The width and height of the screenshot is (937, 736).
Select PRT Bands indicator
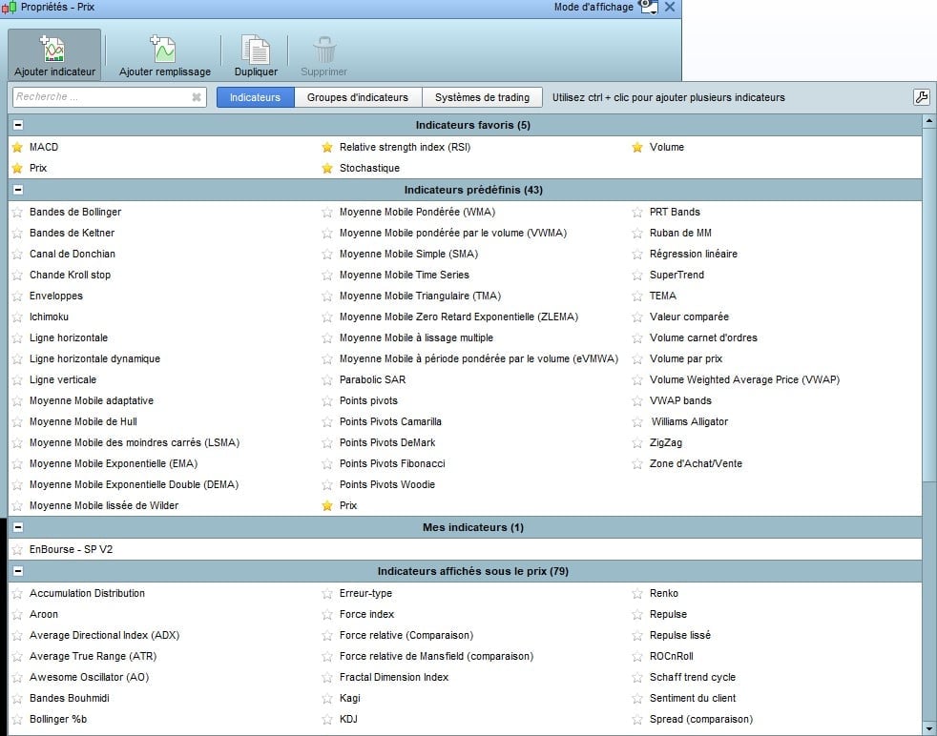pos(675,212)
